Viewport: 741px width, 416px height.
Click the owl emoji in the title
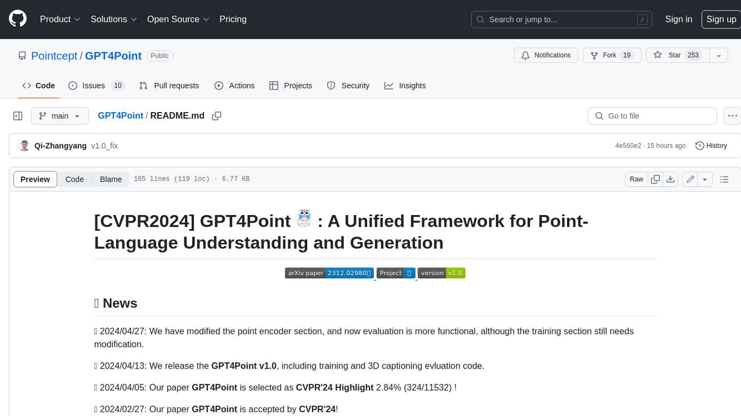click(304, 219)
